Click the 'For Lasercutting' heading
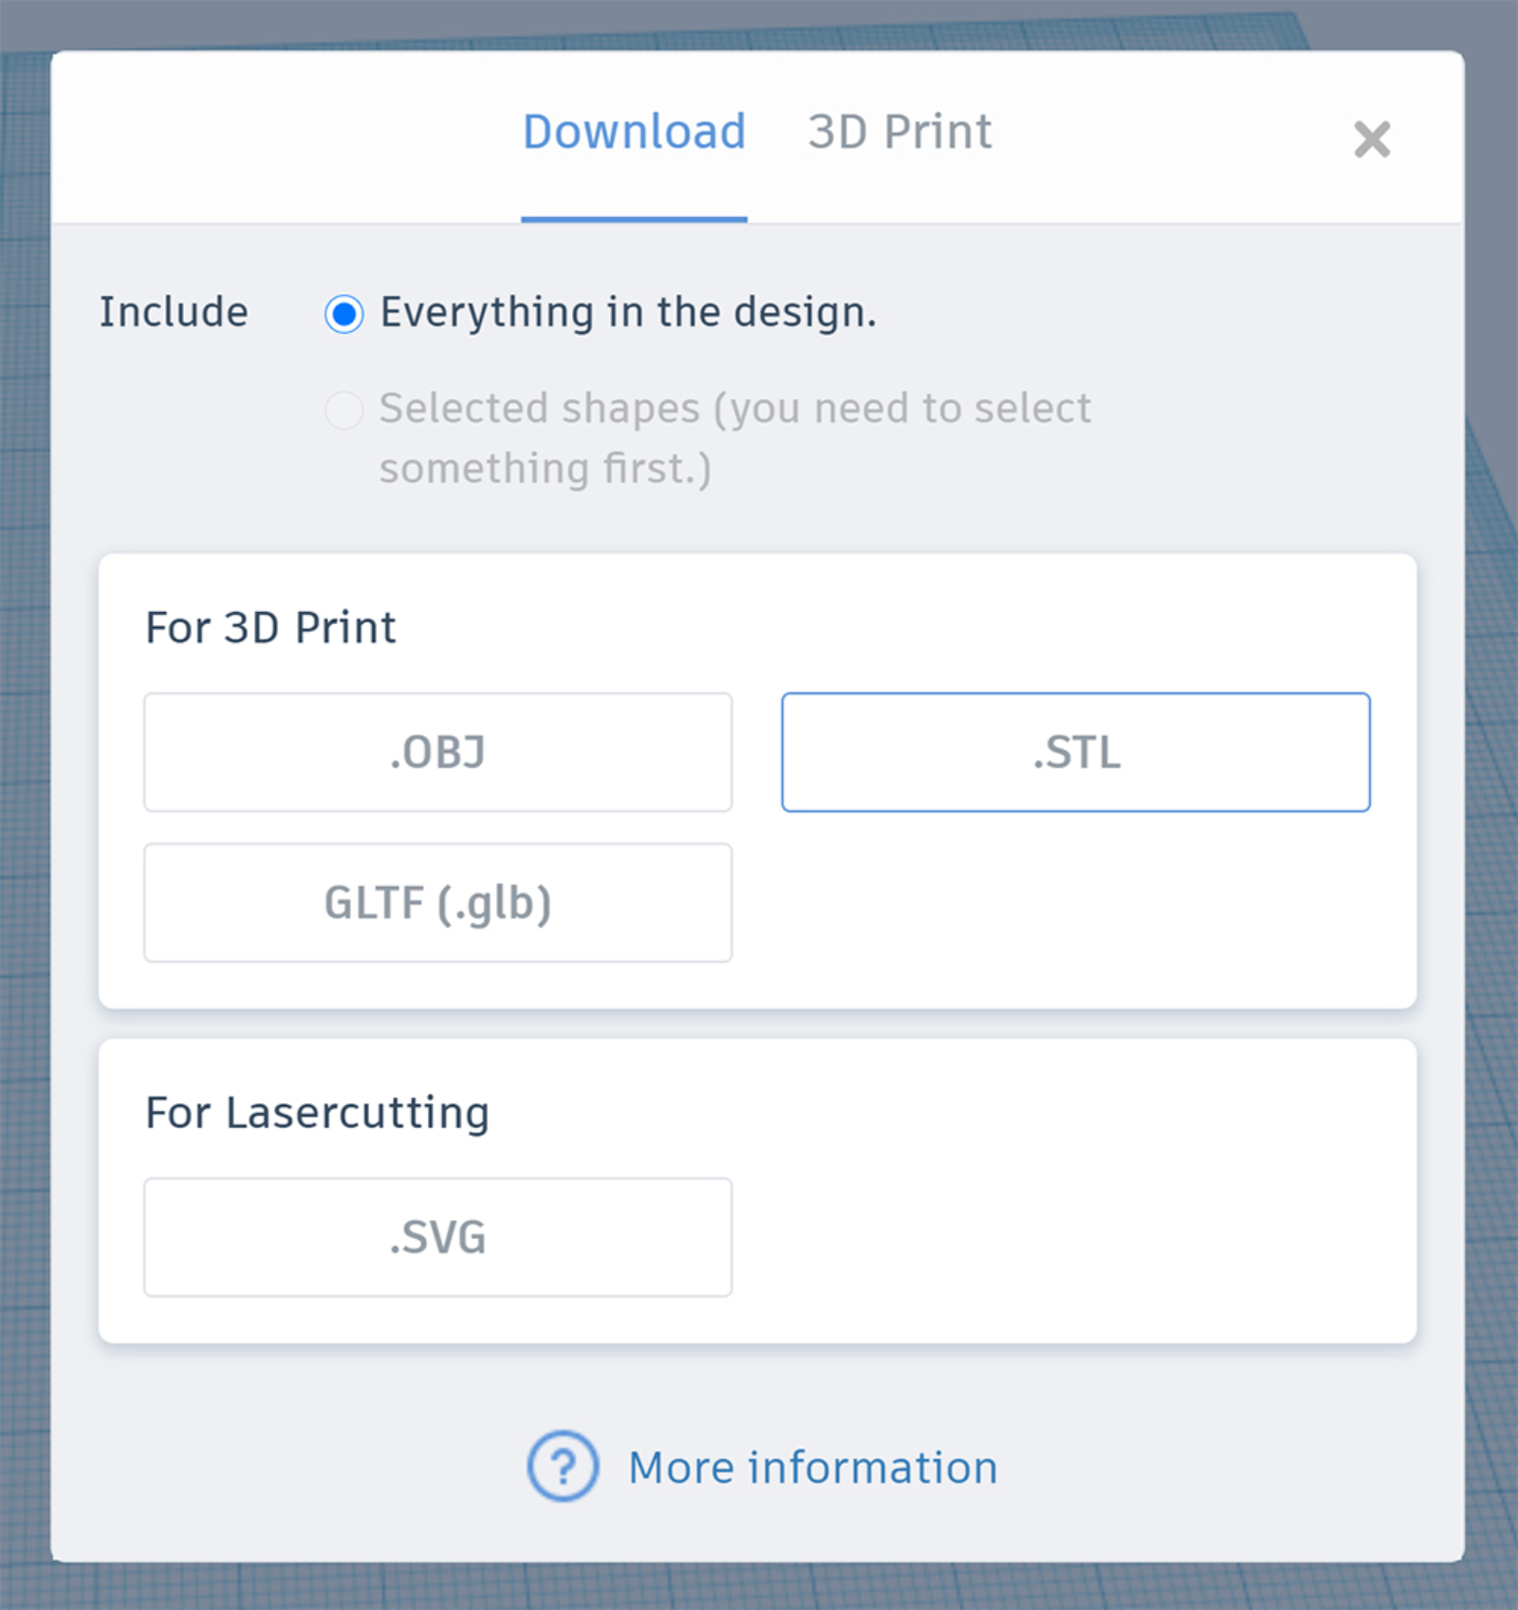Image resolution: width=1518 pixels, height=1610 pixels. (x=317, y=1112)
